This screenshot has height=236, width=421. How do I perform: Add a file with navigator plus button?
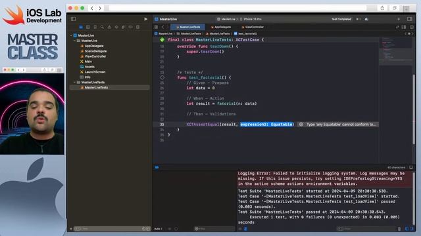pyautogui.click(x=71, y=229)
